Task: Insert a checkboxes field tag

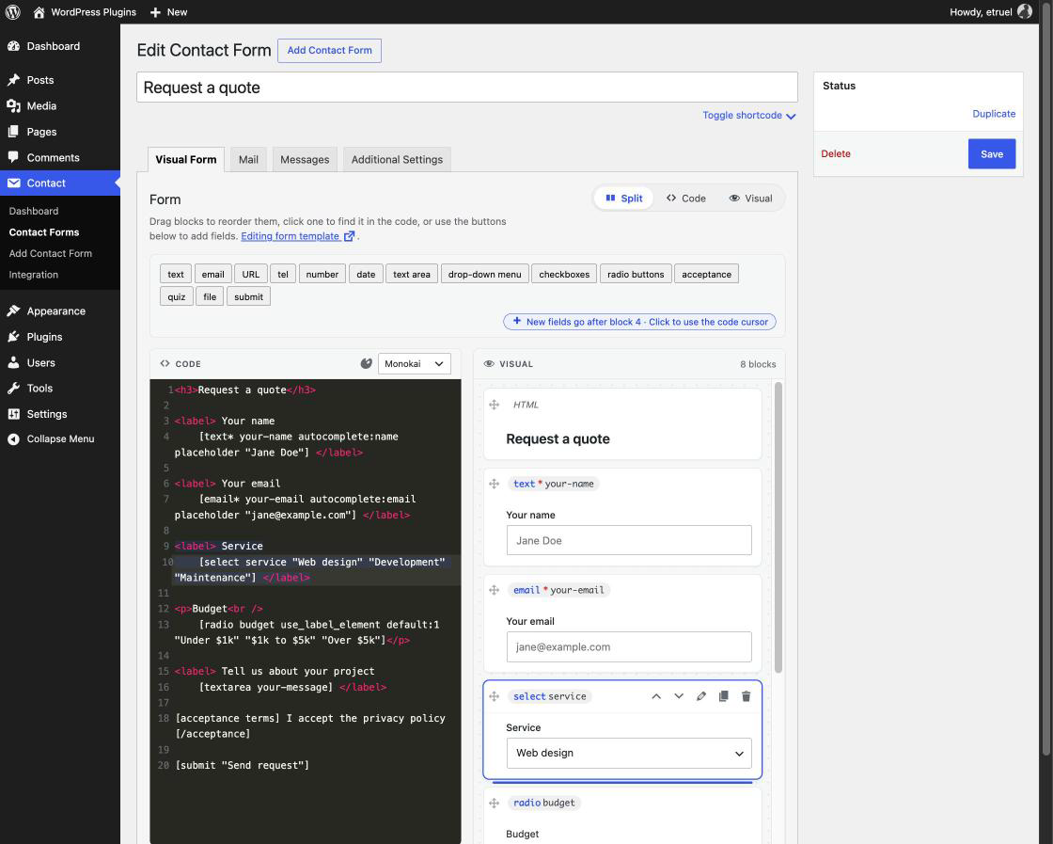Action: click(x=564, y=274)
